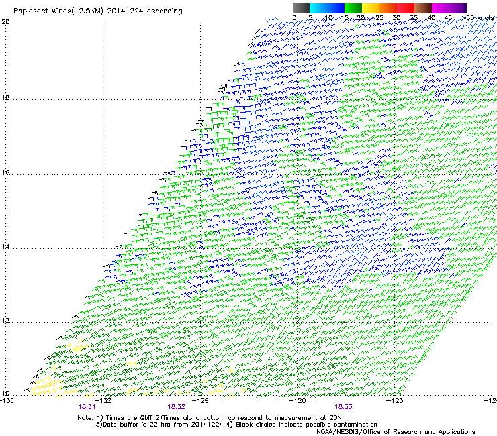Viewport: 497px width, 436px height.
Task: Click the note 'Times are GMT'
Action: [x=129, y=418]
